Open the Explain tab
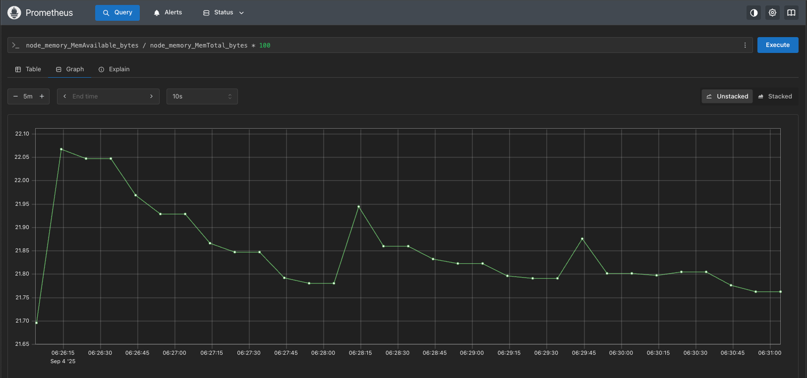The width and height of the screenshot is (807, 378). click(x=114, y=69)
